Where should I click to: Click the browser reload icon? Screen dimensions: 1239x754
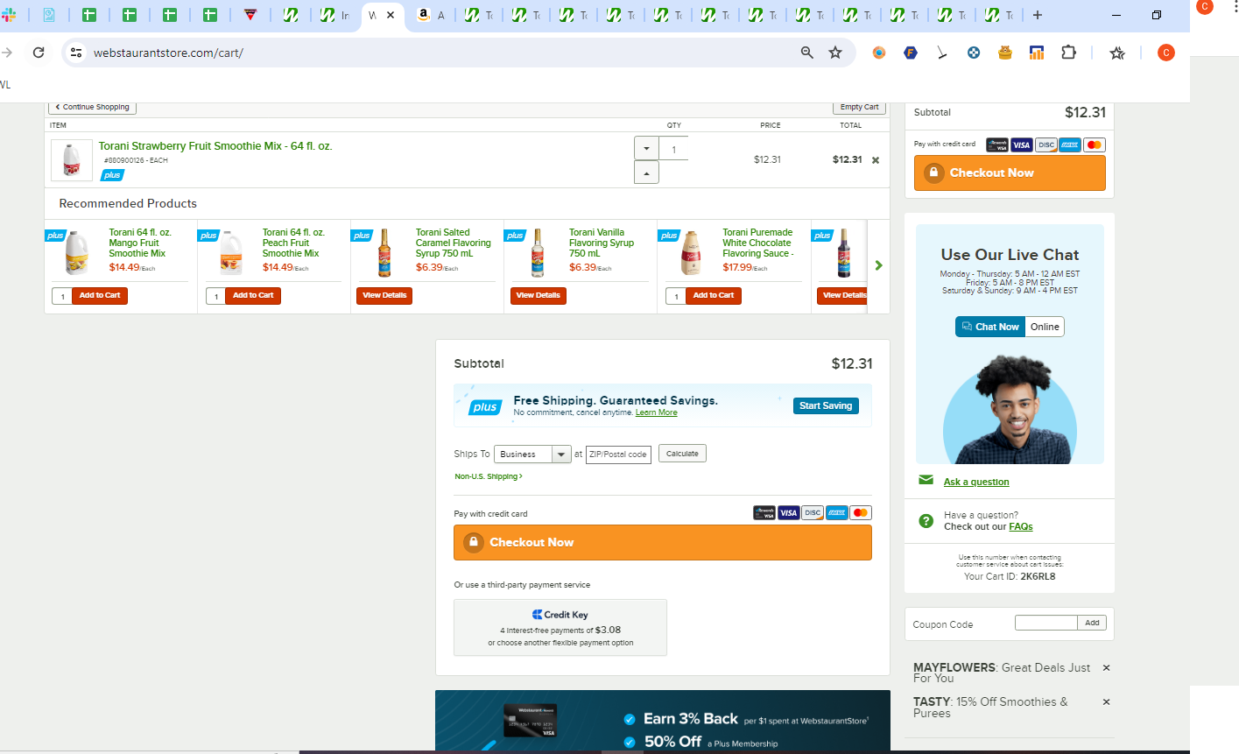click(x=39, y=53)
